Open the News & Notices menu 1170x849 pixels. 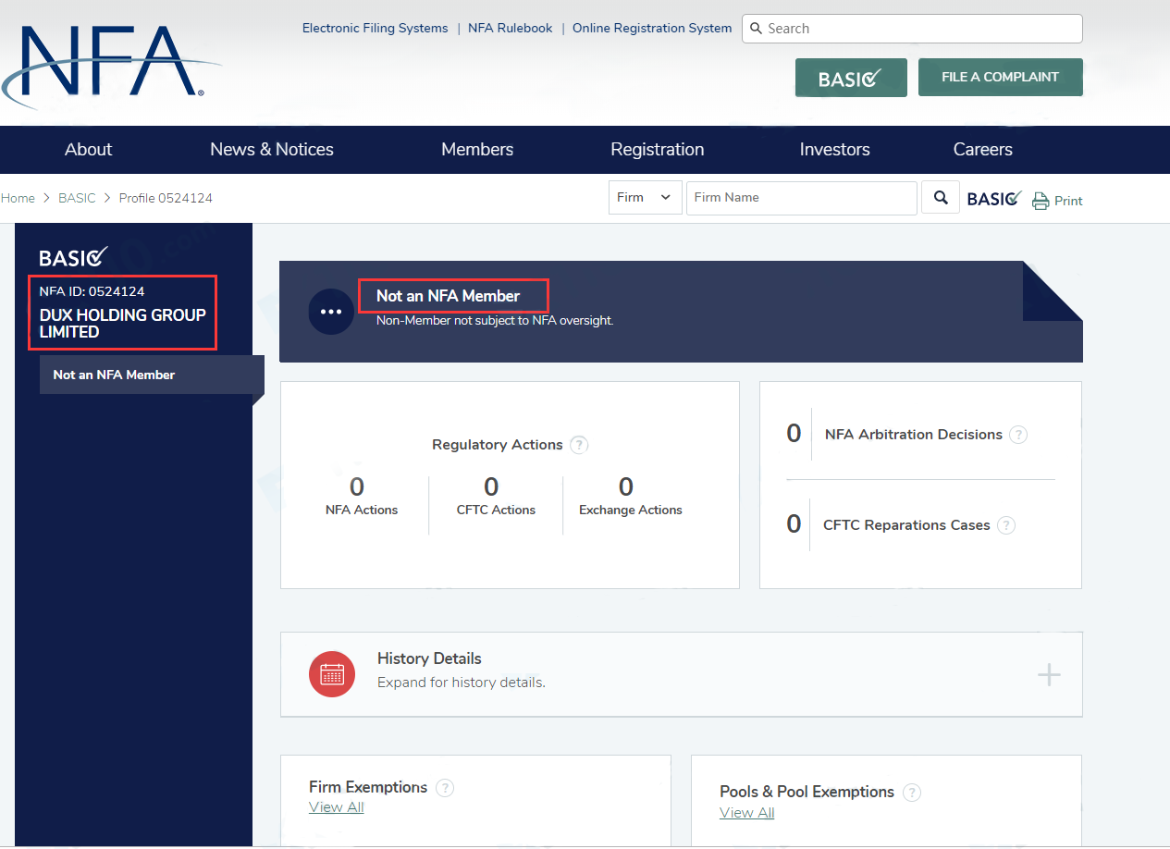272,150
